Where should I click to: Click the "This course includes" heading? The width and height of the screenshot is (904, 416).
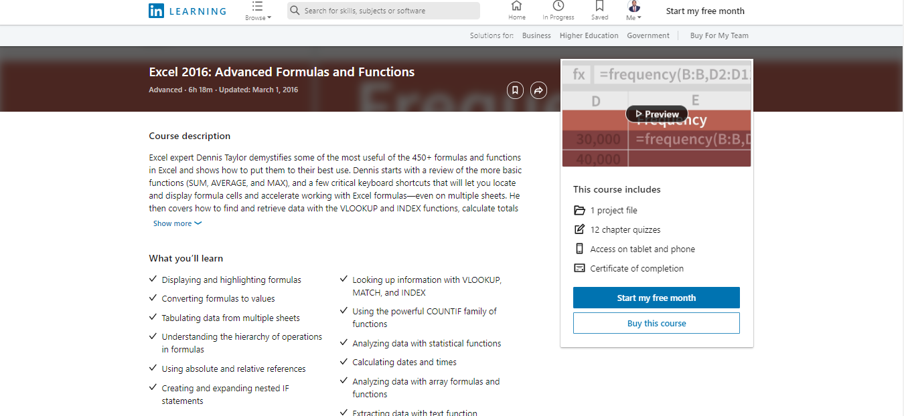pyautogui.click(x=617, y=189)
